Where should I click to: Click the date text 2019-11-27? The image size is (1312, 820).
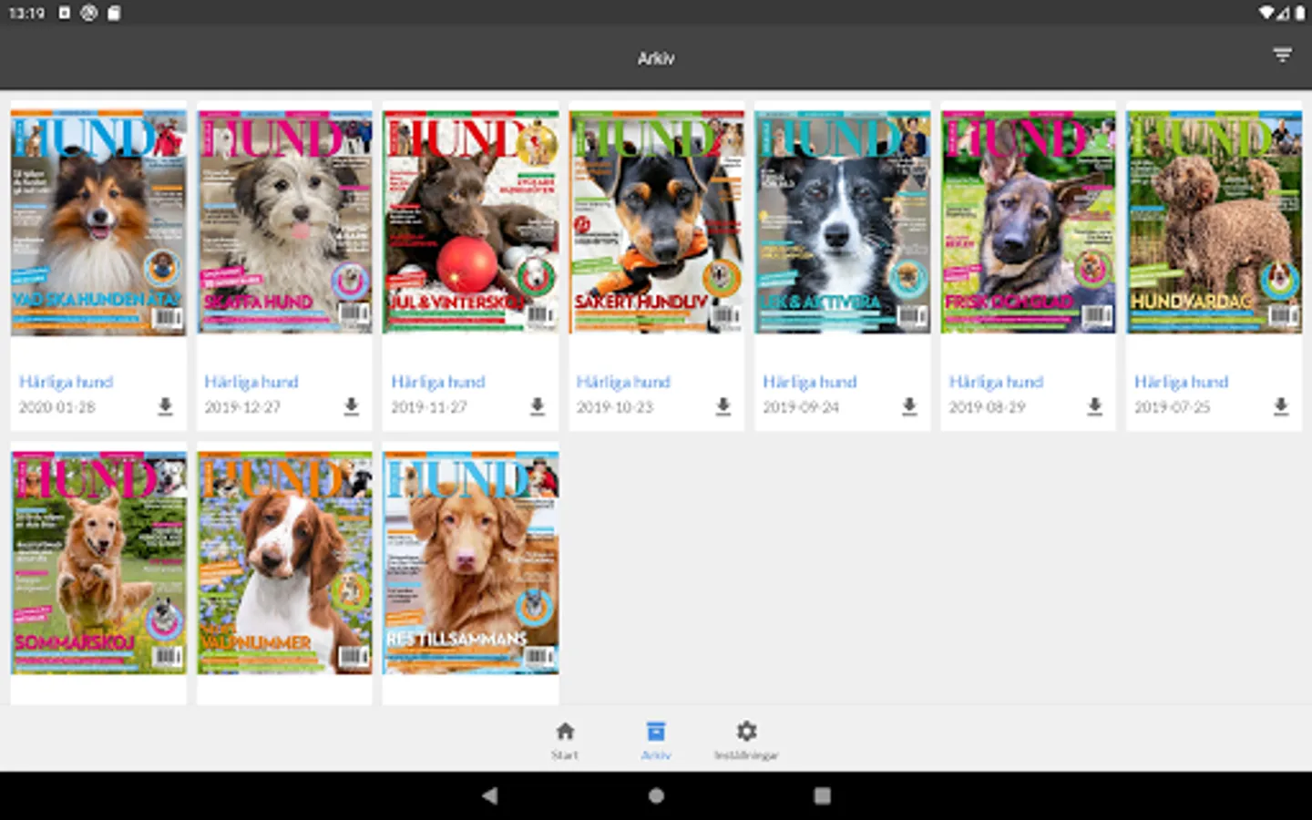[429, 407]
